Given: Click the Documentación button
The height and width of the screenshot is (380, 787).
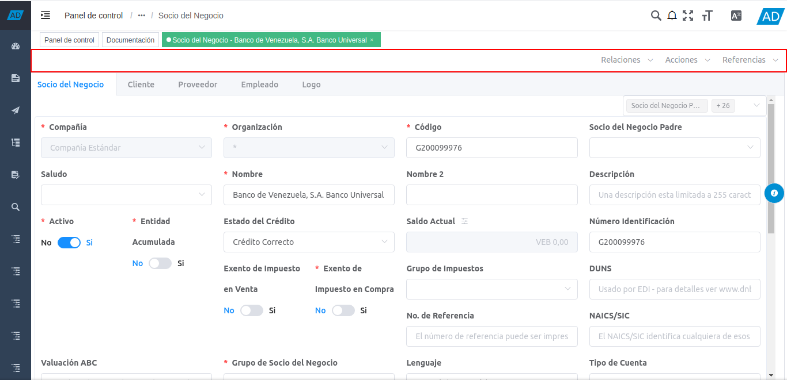Looking at the screenshot, I should 130,40.
